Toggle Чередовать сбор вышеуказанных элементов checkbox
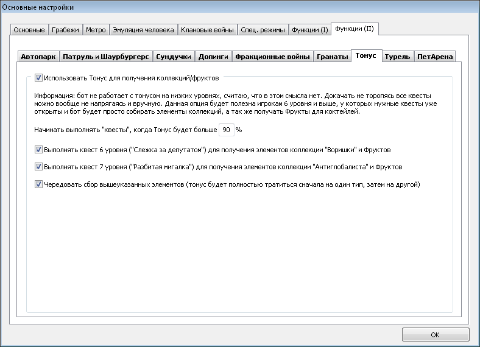Image resolution: width=480 pixels, height=347 pixels. [x=38, y=184]
